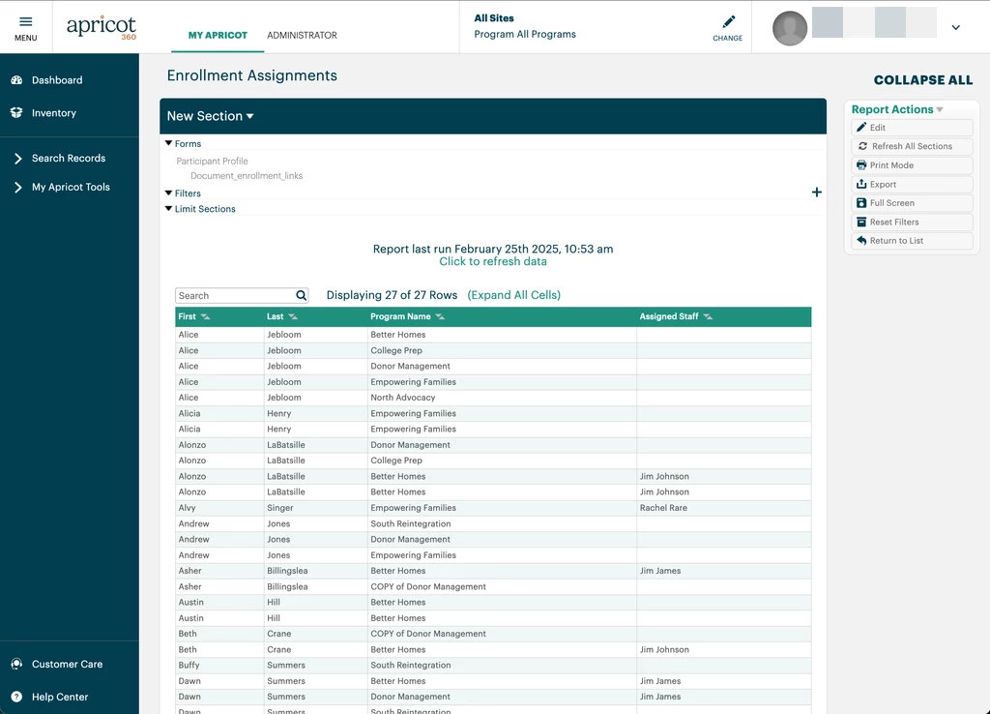Click the plus icon beside Filters
The width and height of the screenshot is (990, 714).
click(816, 193)
